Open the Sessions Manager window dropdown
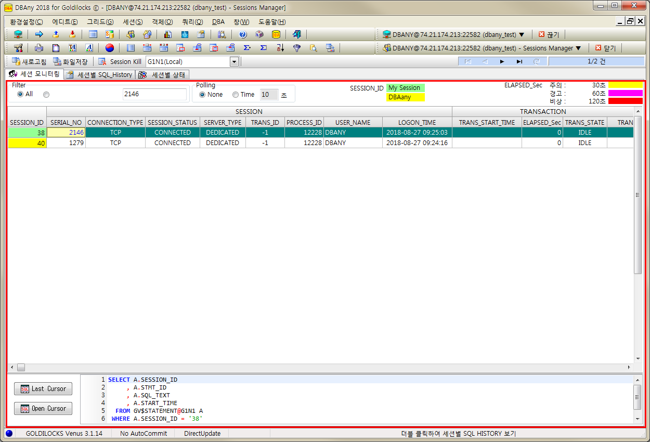Viewport: 650px width, 442px height. point(578,48)
